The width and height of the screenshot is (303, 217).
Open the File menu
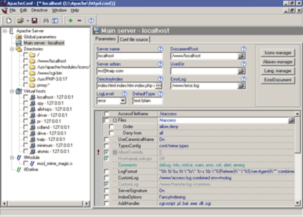click(13, 10)
